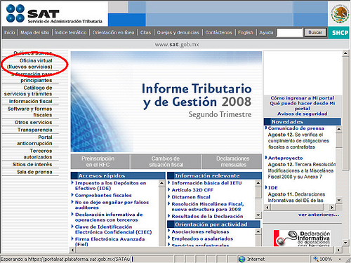This screenshot has width=351, height=263.
Task: Open the Informe Tributario y de Gestión 2008 banner
Action: (x=166, y=102)
